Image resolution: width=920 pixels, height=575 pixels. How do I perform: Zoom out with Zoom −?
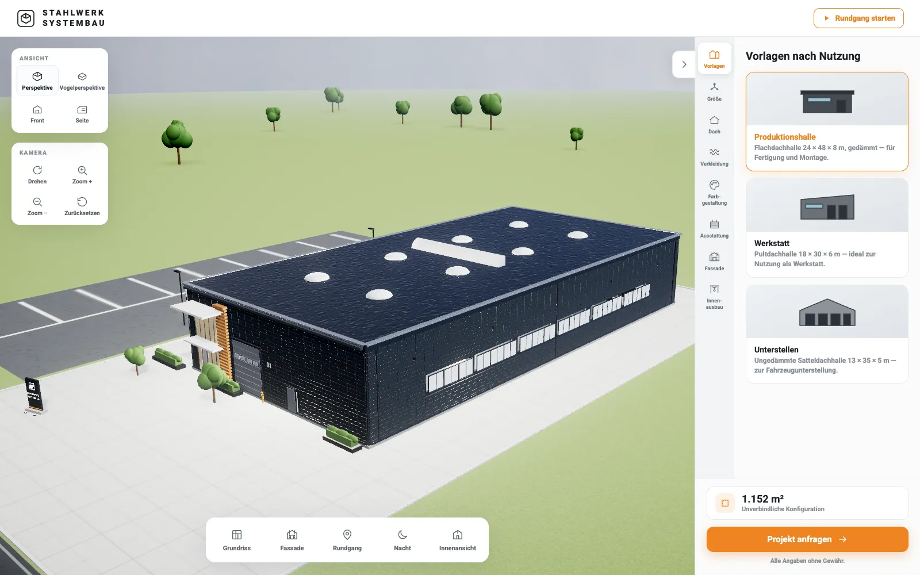[x=37, y=206]
